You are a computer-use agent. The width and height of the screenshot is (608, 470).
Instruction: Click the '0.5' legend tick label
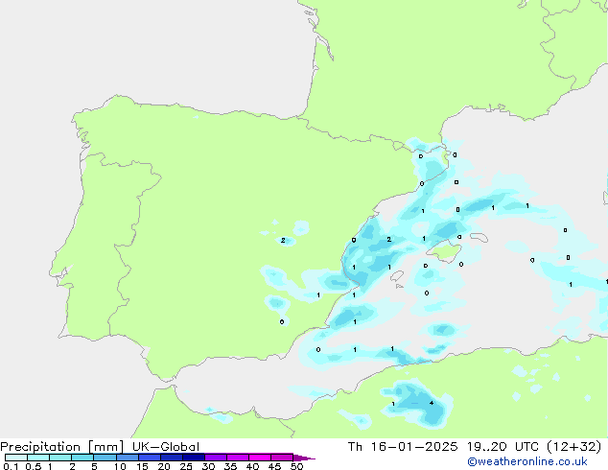34,466
